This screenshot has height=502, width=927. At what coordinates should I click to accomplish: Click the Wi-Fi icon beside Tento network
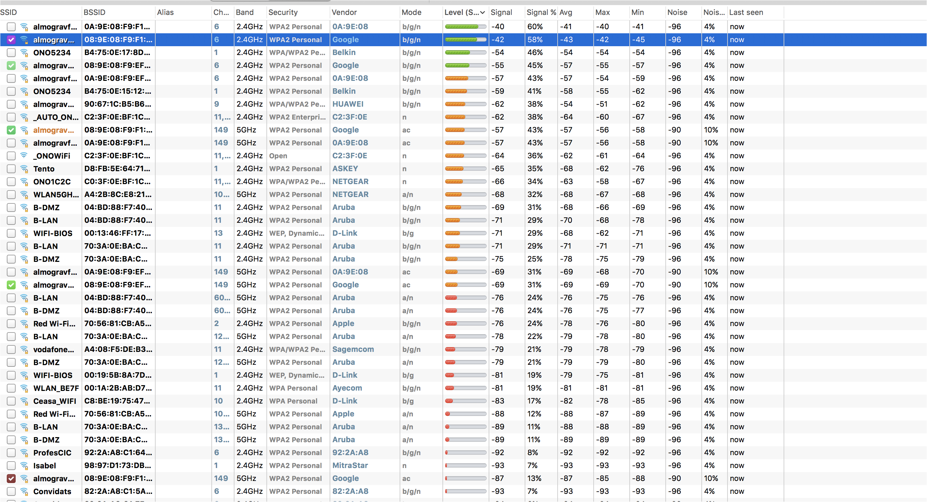point(24,169)
